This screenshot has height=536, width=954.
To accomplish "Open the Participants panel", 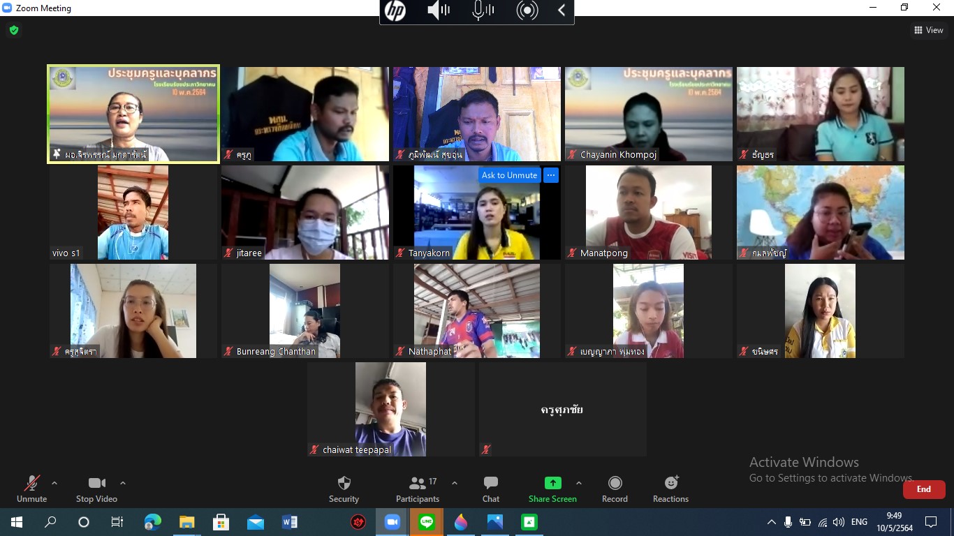I will pyautogui.click(x=418, y=489).
